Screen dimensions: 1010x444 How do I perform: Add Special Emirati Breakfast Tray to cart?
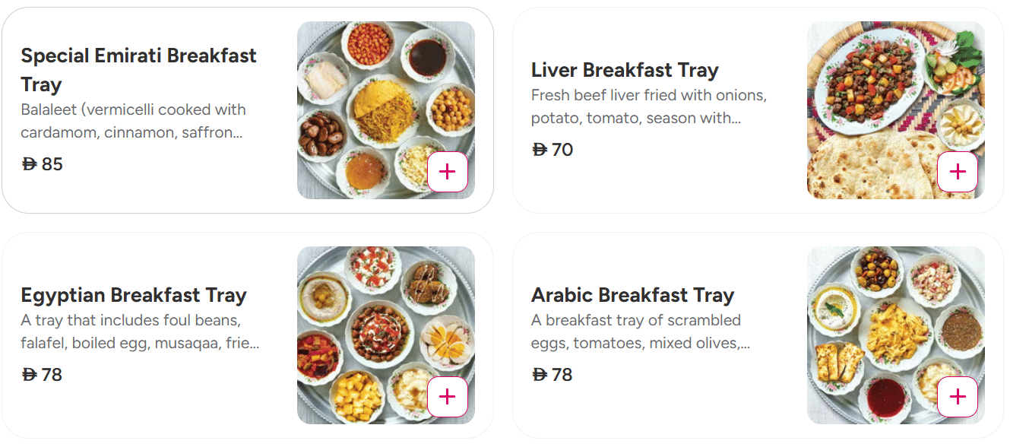448,172
